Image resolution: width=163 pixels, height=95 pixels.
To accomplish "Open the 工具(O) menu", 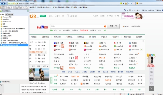I will click(158, 10).
